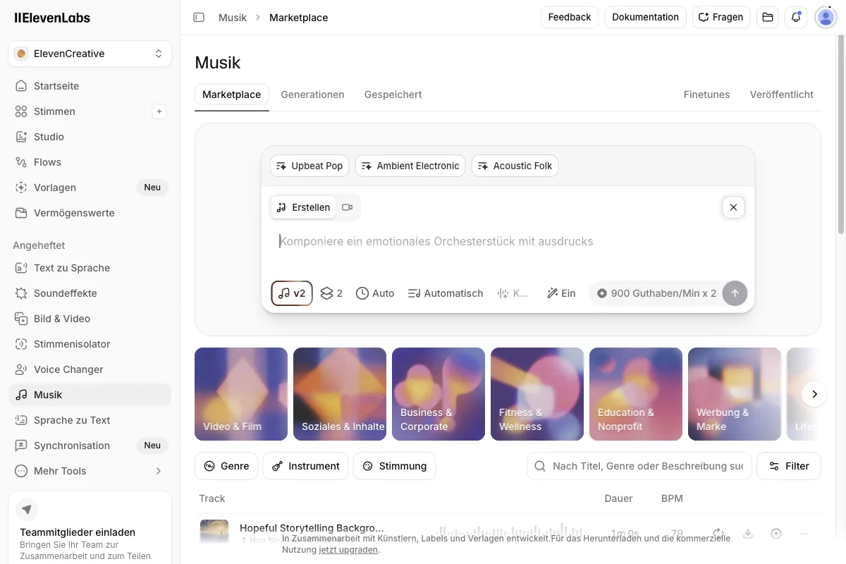Open Instrument filter dropdown
Viewport: 846px width, 564px height.
point(305,466)
